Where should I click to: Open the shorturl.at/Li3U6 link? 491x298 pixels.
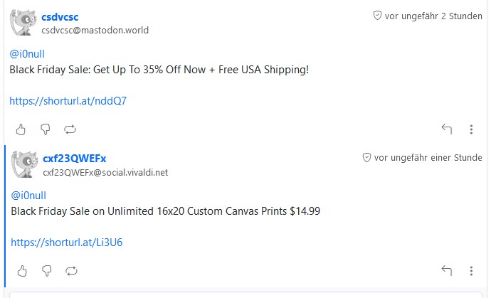[x=67, y=243]
